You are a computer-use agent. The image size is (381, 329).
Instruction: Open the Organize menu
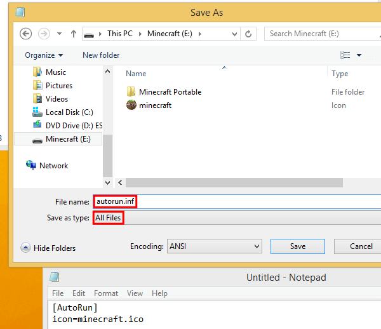tap(44, 55)
